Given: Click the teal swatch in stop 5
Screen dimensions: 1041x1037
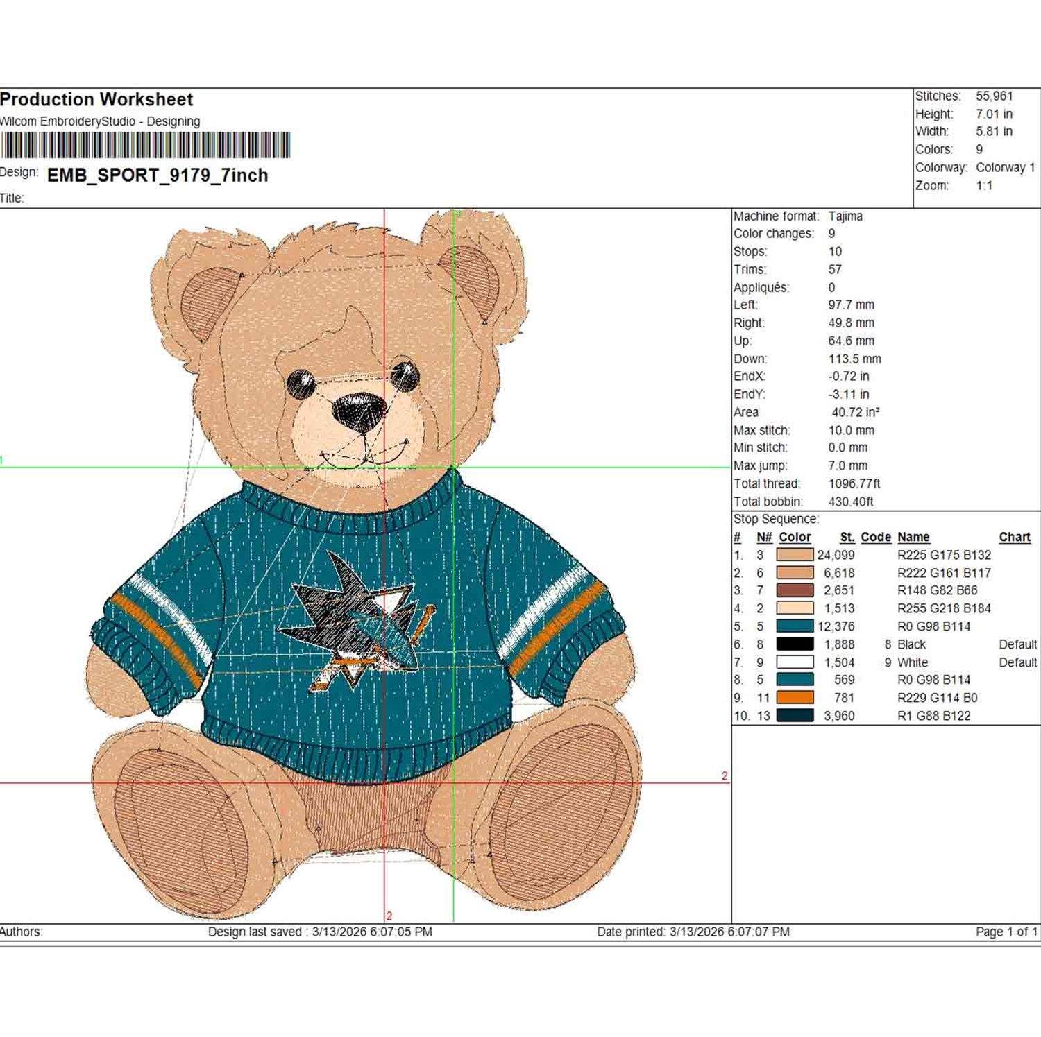Looking at the screenshot, I should coord(795,626).
